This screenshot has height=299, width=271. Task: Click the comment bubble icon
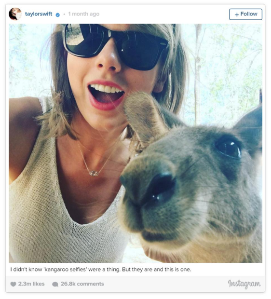pyautogui.click(x=55, y=285)
